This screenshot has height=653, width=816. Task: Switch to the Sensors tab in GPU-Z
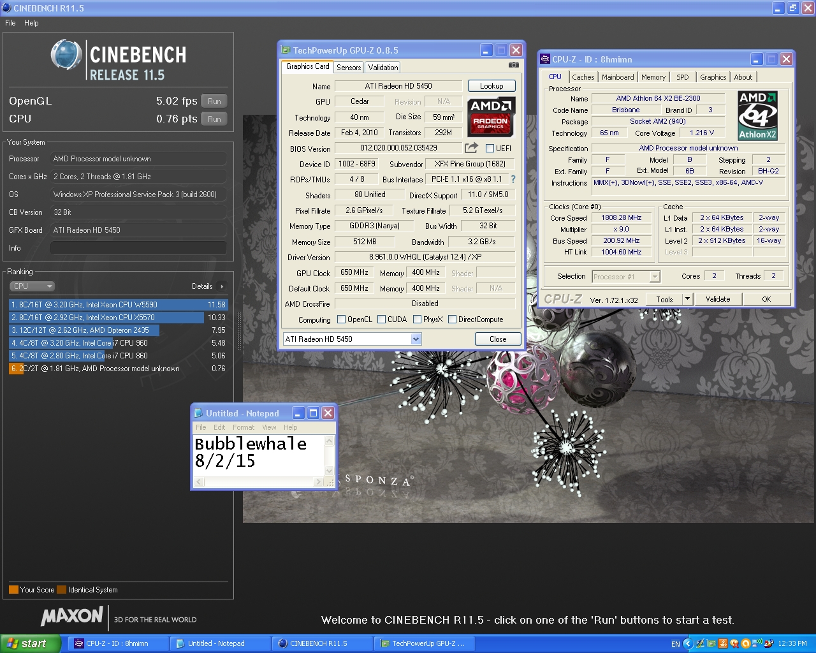click(x=349, y=68)
